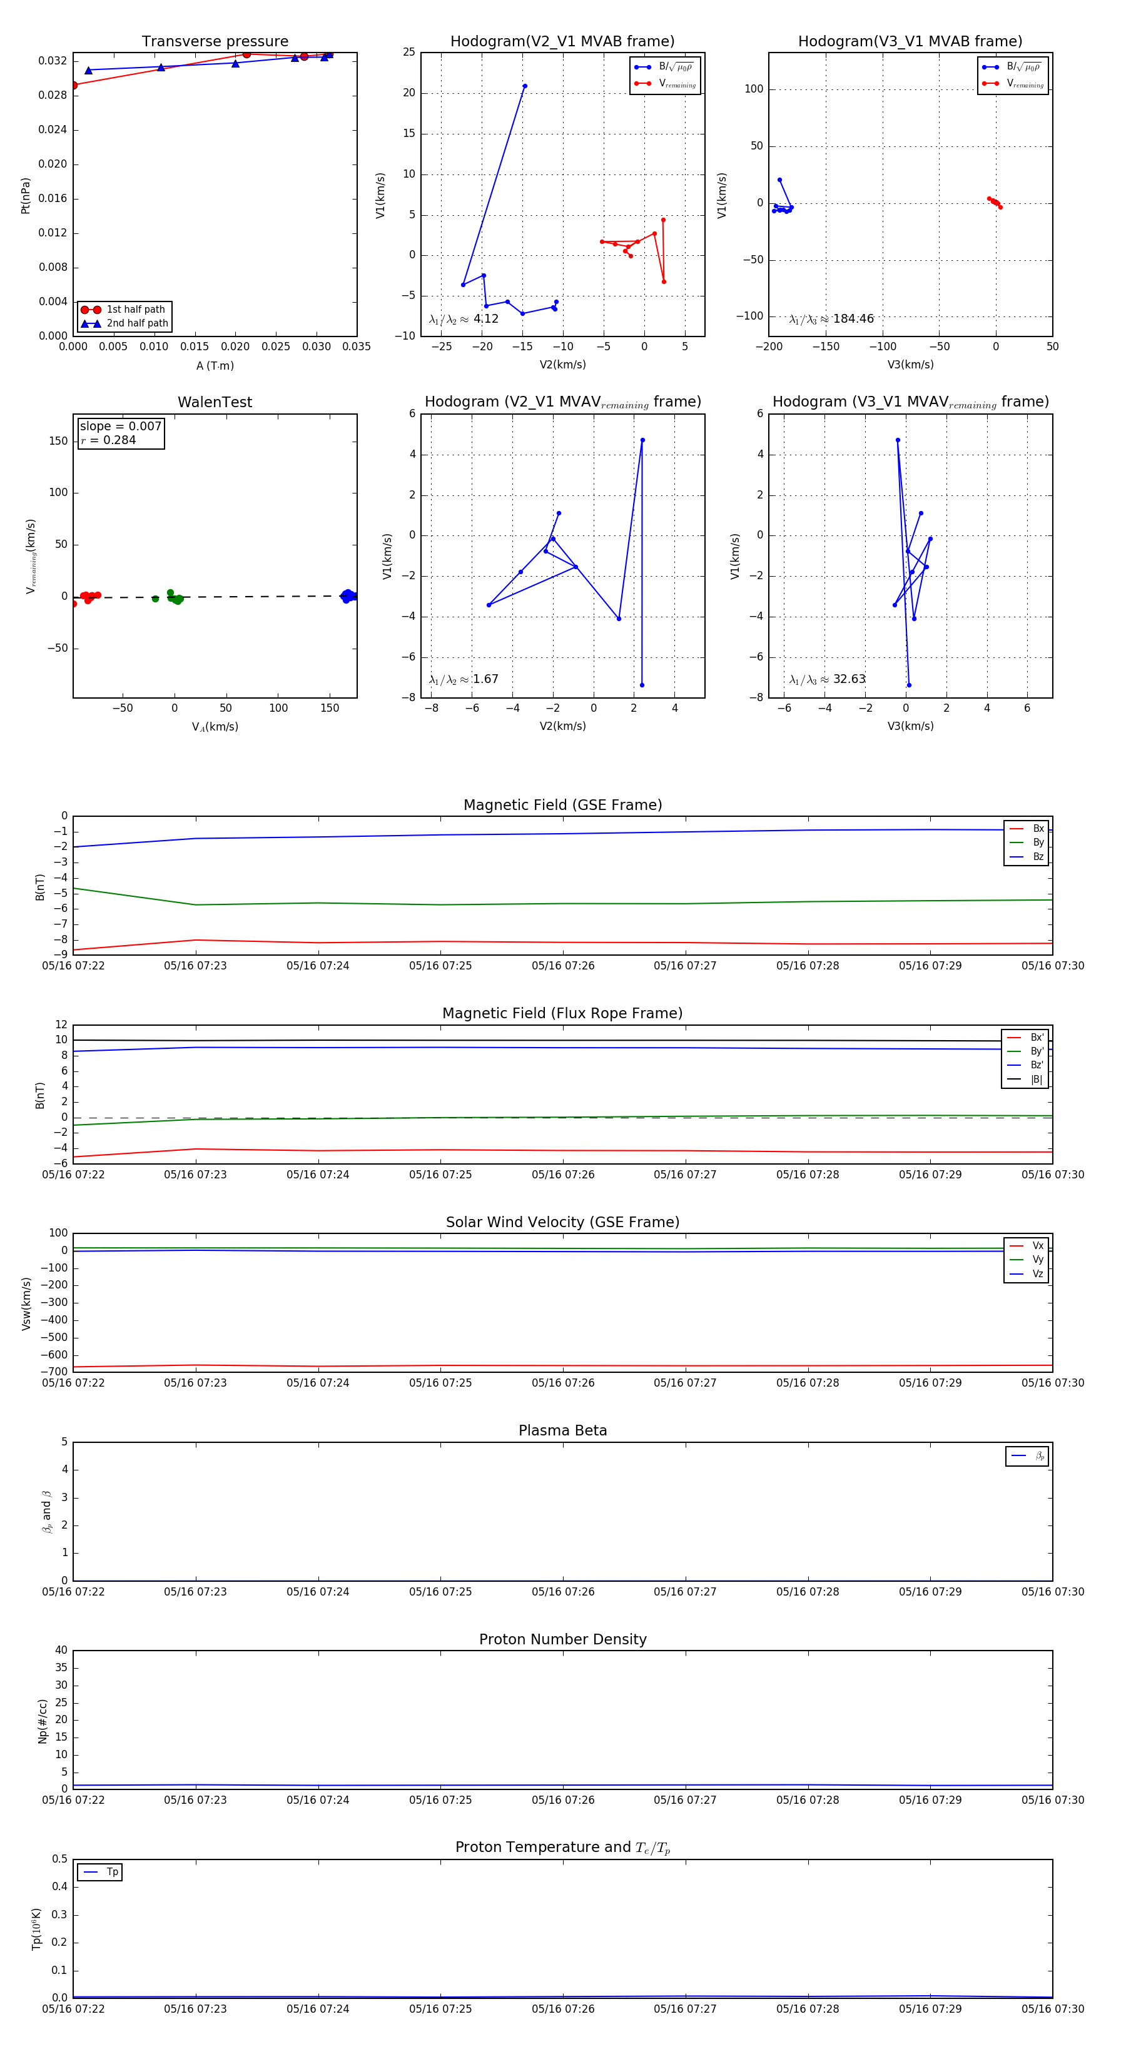The height and width of the screenshot is (2064, 1126).
Task: Click the '2nd half path' legend entry
Action: click(x=124, y=324)
